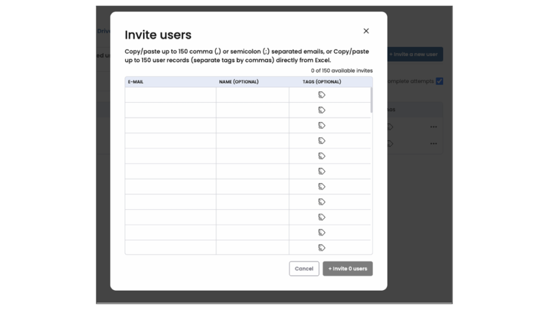Click the Invite 0 users button
The height and width of the screenshot is (309, 550).
click(x=348, y=269)
